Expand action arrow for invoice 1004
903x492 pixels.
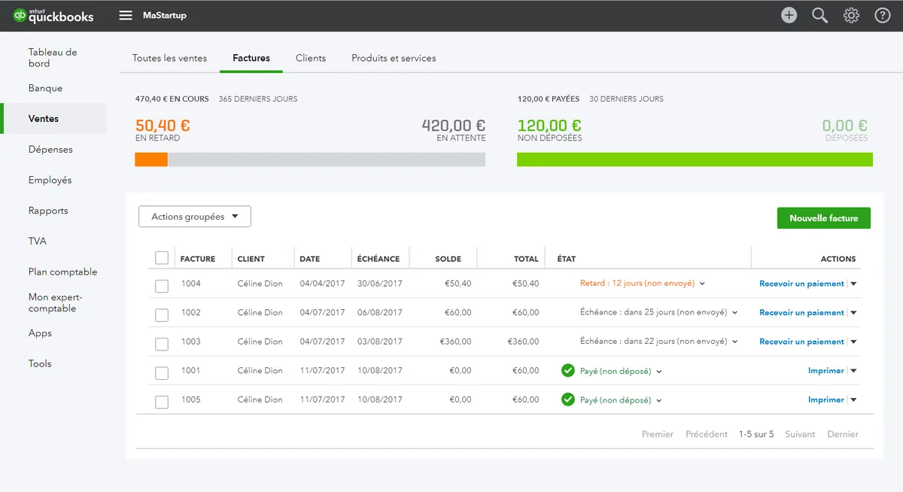(x=853, y=284)
